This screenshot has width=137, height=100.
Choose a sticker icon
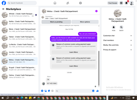[x=49, y=91]
